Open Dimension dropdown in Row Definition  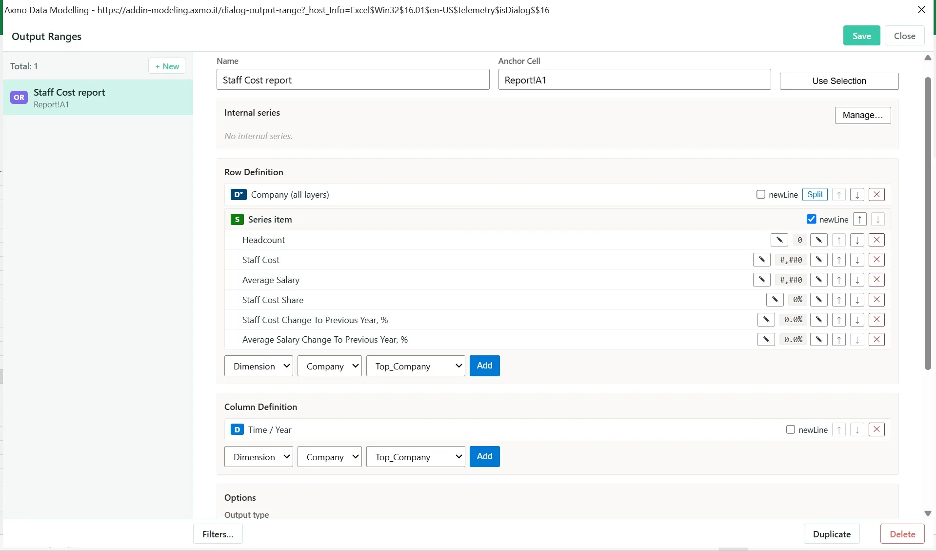[x=259, y=367]
